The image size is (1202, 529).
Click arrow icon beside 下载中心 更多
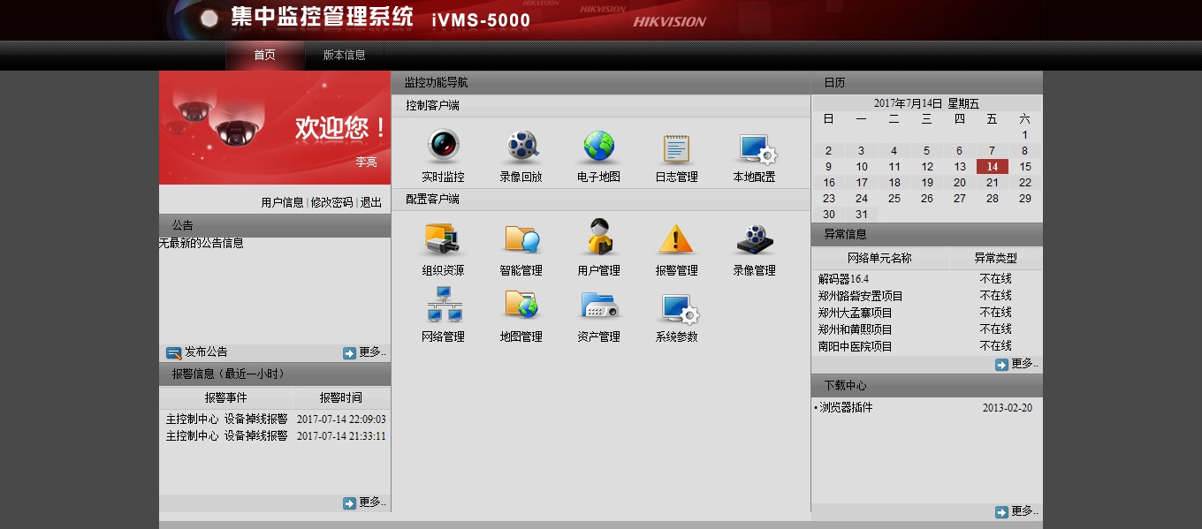click(x=1001, y=512)
